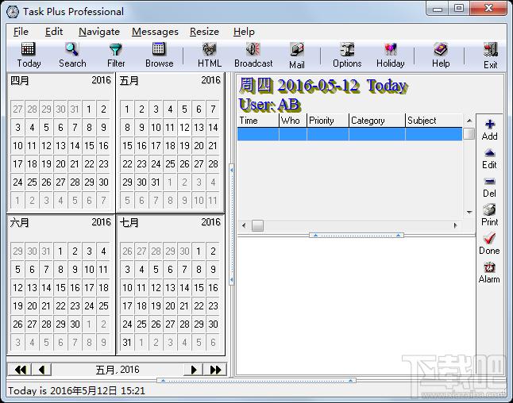Click the task list vertical scrollbar up arrow

(469, 121)
